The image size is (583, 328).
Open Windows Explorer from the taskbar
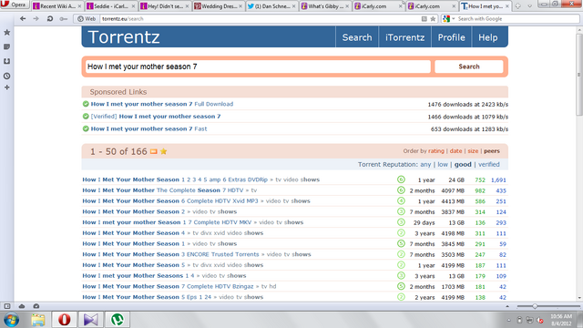(x=38, y=320)
